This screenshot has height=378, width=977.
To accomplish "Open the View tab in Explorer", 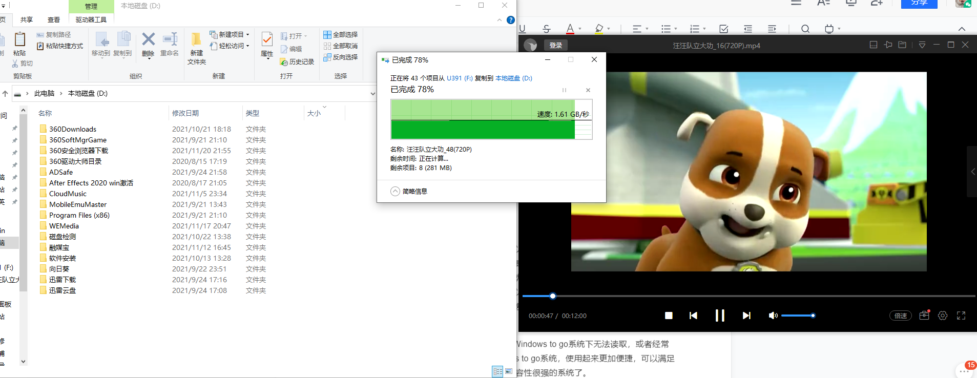I will 54,20.
